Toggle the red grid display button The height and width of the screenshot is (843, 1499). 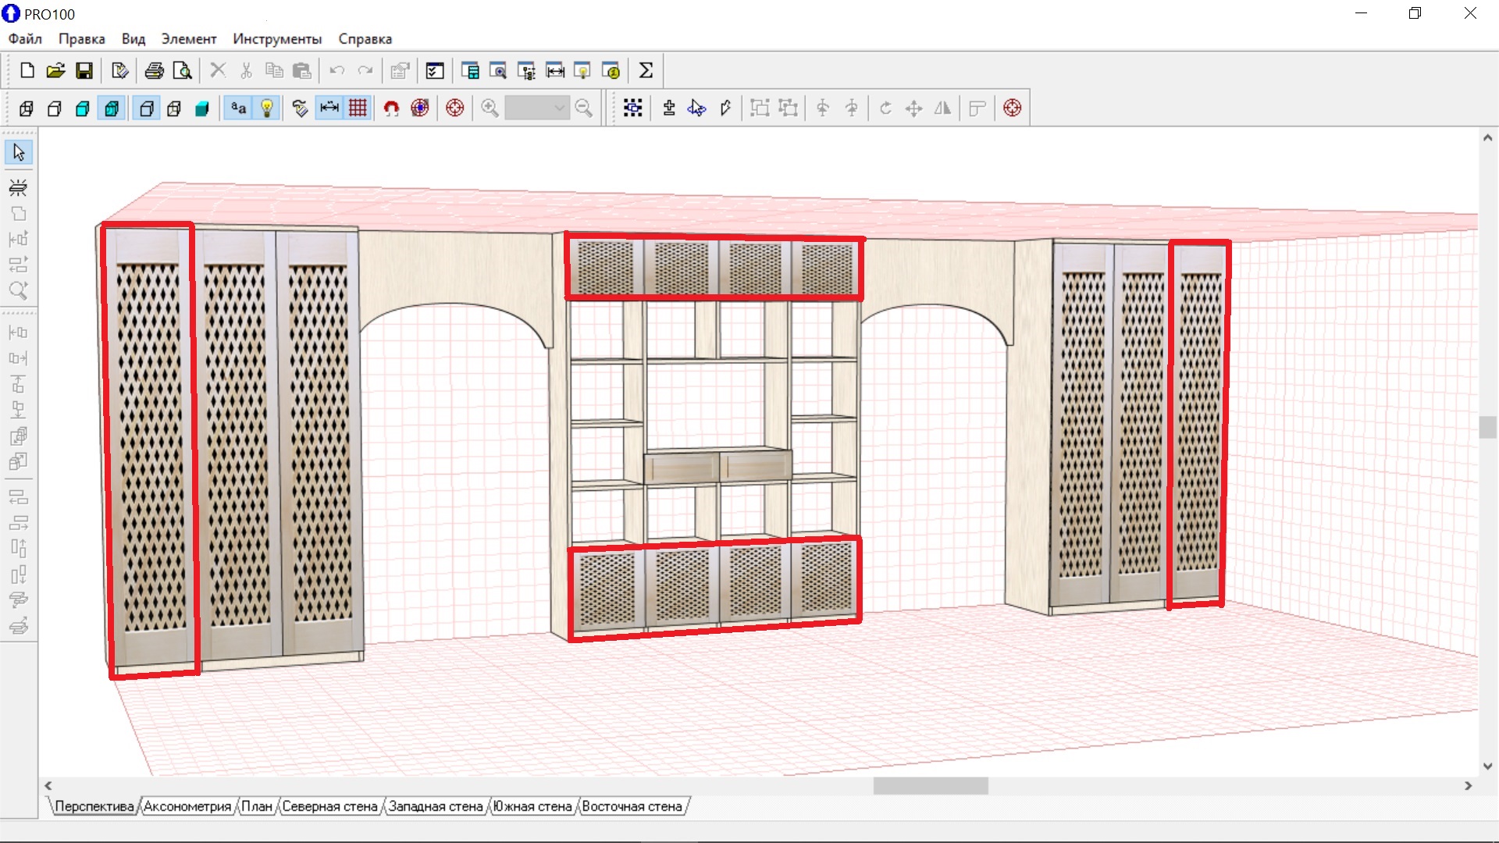click(358, 108)
